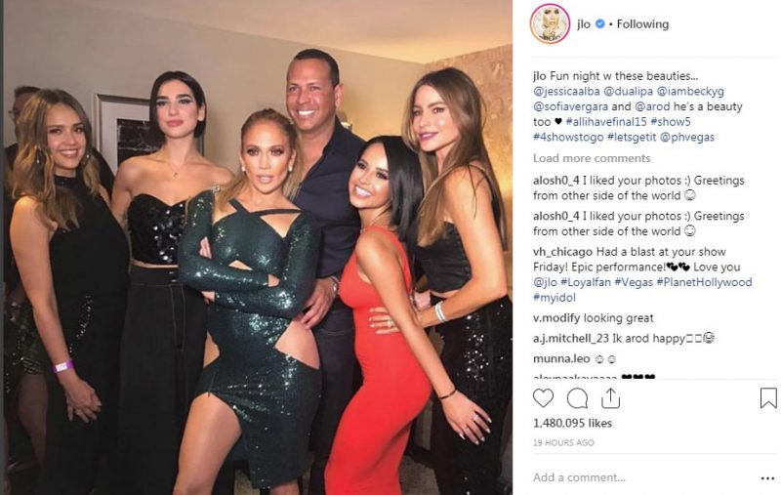Open the #PlanetHollywood hashtag in comments

[704, 282]
